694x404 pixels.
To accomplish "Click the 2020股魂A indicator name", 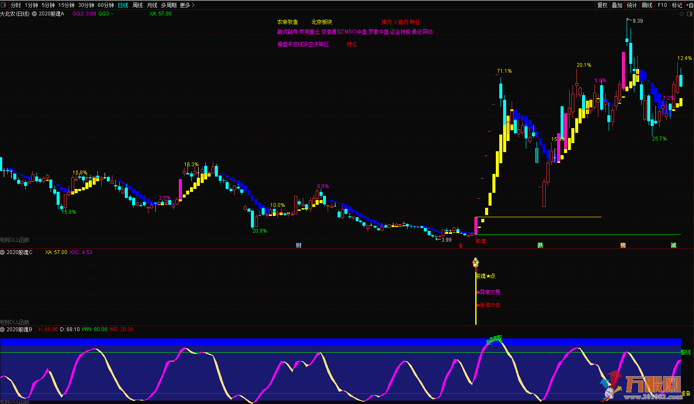I will pyautogui.click(x=51, y=14).
